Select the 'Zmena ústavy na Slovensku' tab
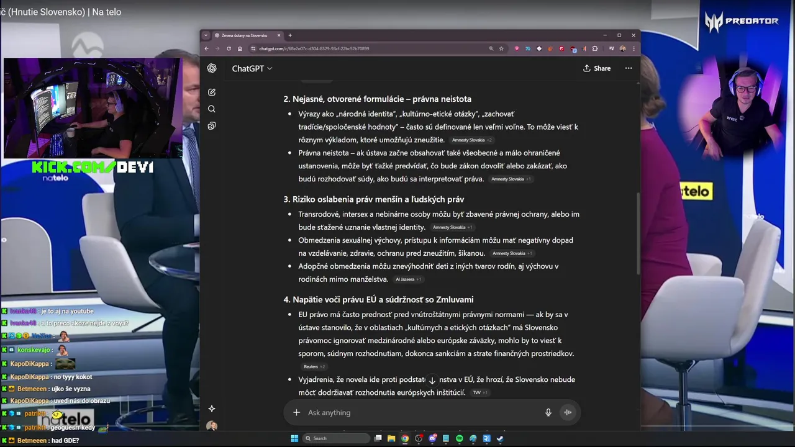 (244, 35)
